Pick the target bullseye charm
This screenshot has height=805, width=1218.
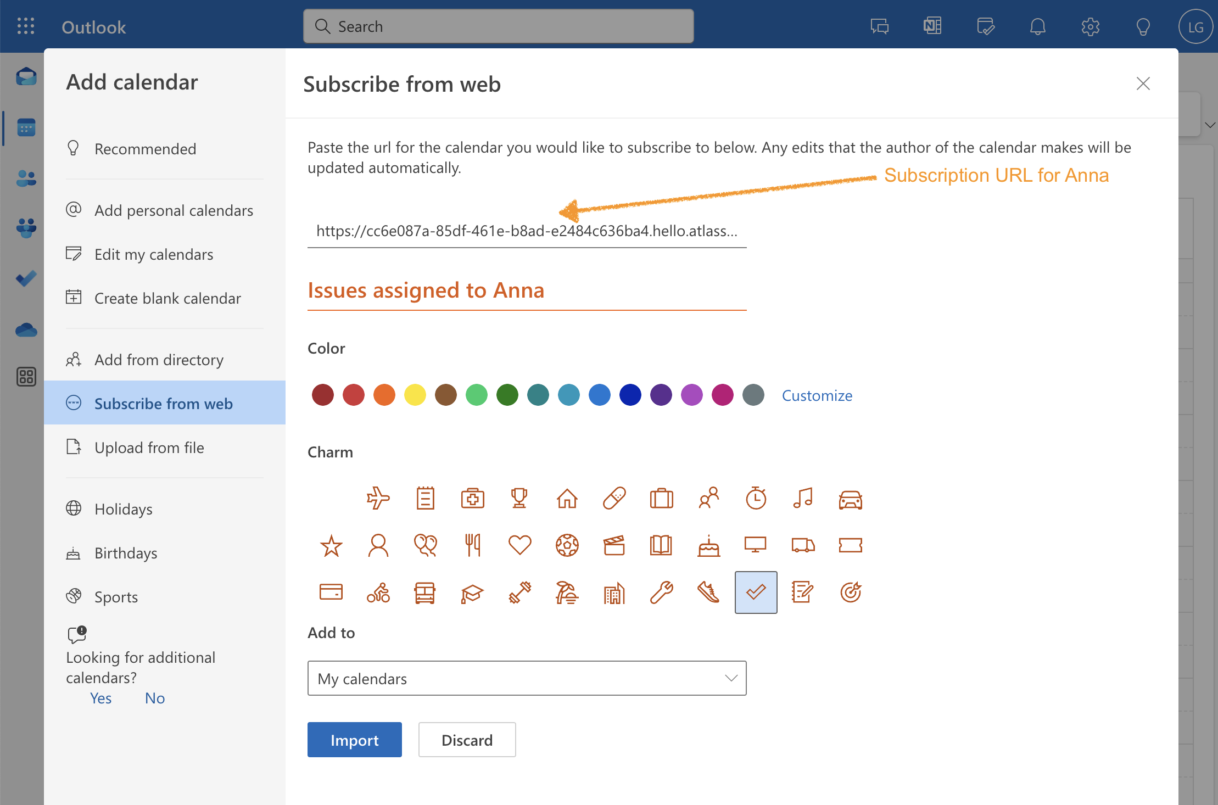[851, 592]
